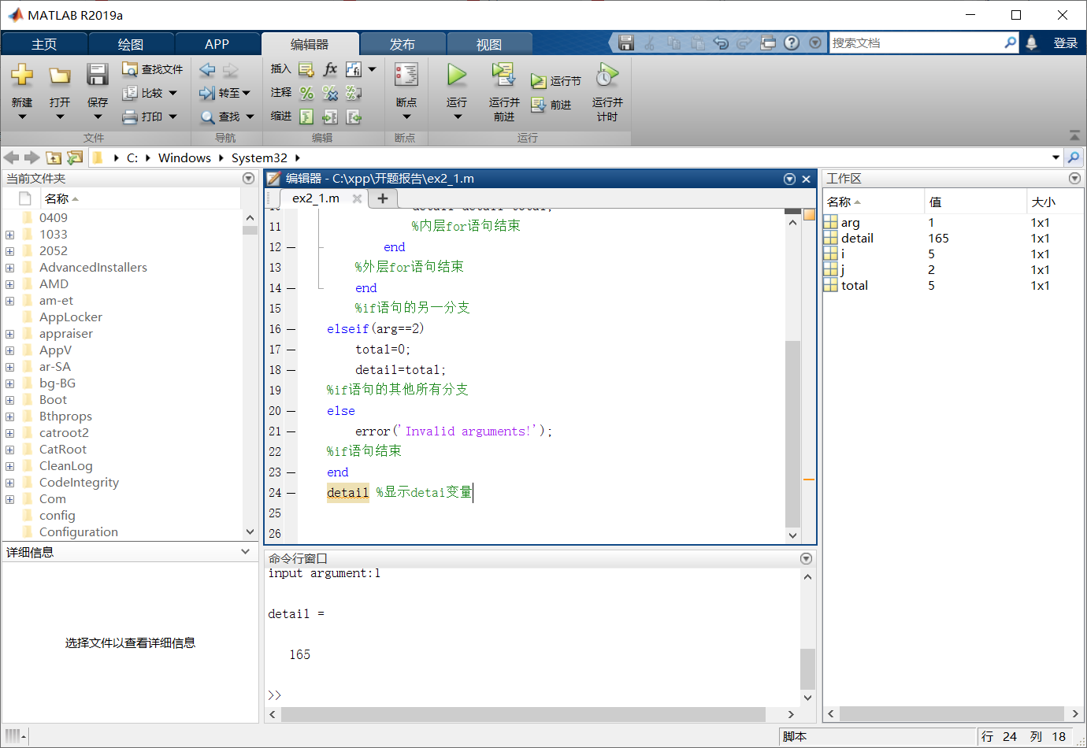The image size is (1087, 748).
Task: Click the 新建 (New) file icon
Action: pyautogui.click(x=22, y=75)
